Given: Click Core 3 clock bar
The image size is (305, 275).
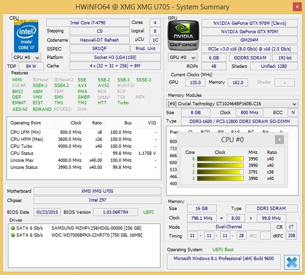Looking at the screenshot, I should pos(220,178).
